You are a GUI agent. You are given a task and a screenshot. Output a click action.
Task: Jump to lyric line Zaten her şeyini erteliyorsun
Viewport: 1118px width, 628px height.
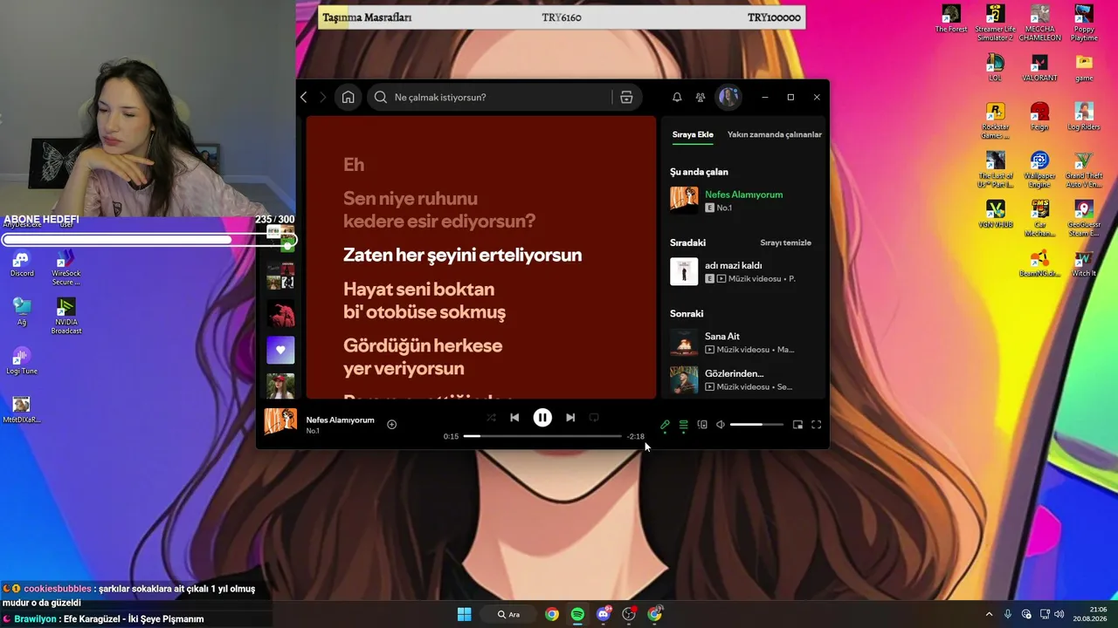[x=462, y=255]
